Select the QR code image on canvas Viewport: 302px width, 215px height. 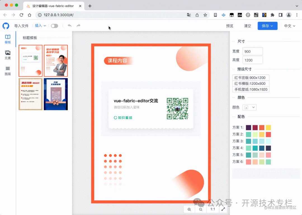point(177,109)
